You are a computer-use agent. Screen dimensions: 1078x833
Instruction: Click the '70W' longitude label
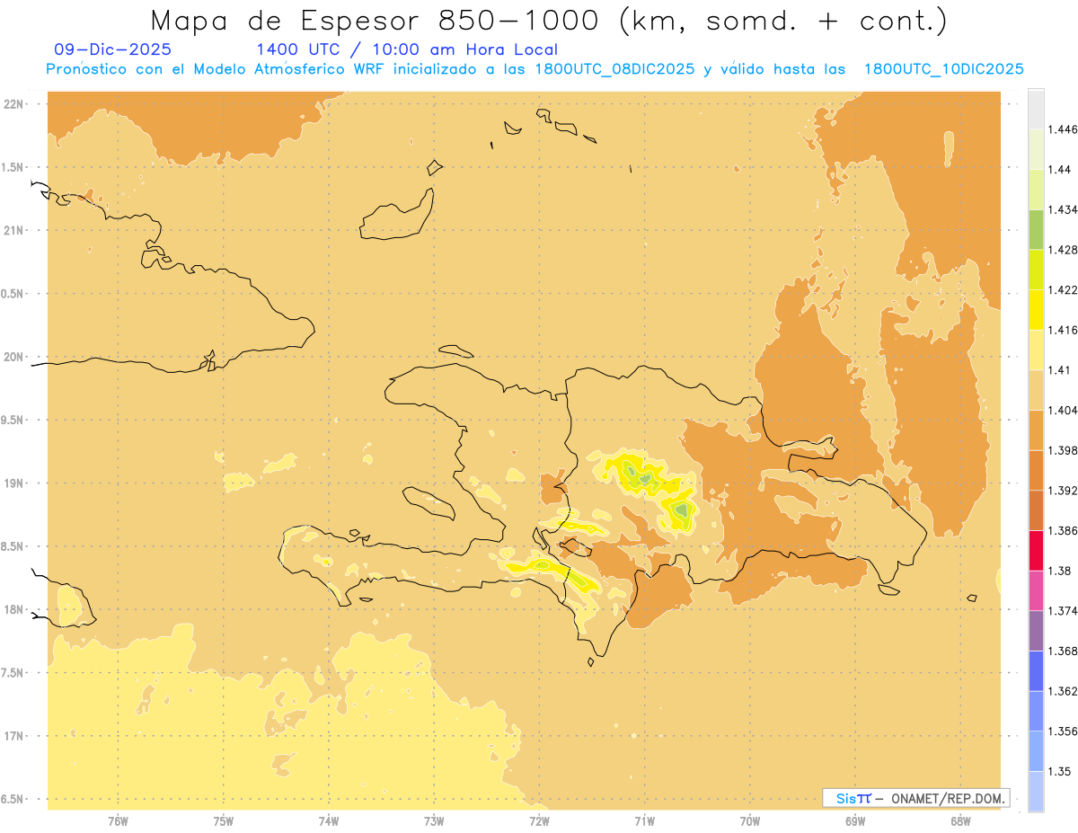750,820
